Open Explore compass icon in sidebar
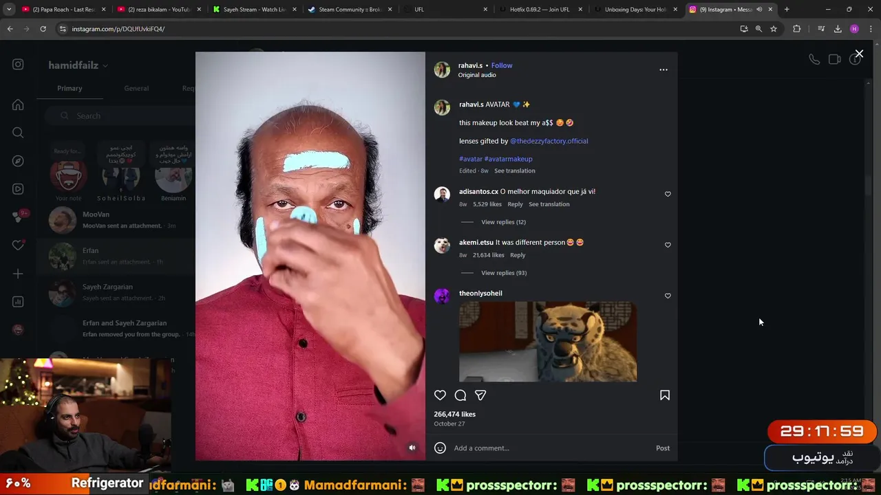Screen dimensions: 881x495 [18, 161]
